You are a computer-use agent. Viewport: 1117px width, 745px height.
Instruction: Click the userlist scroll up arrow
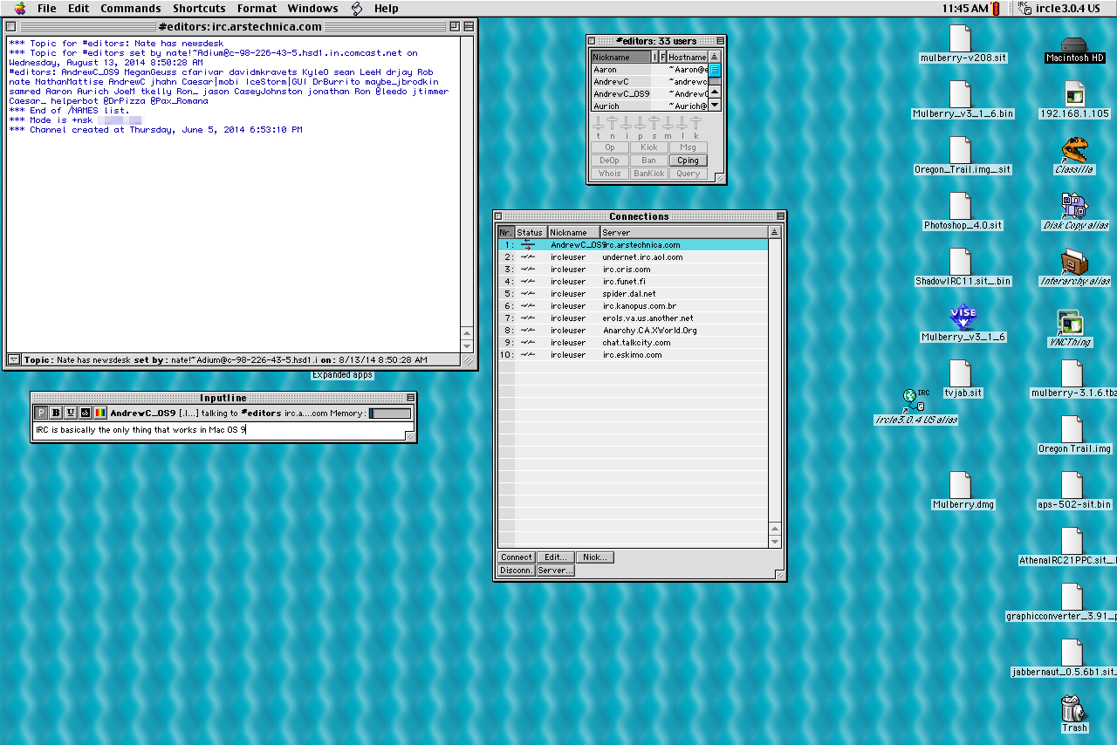715,92
